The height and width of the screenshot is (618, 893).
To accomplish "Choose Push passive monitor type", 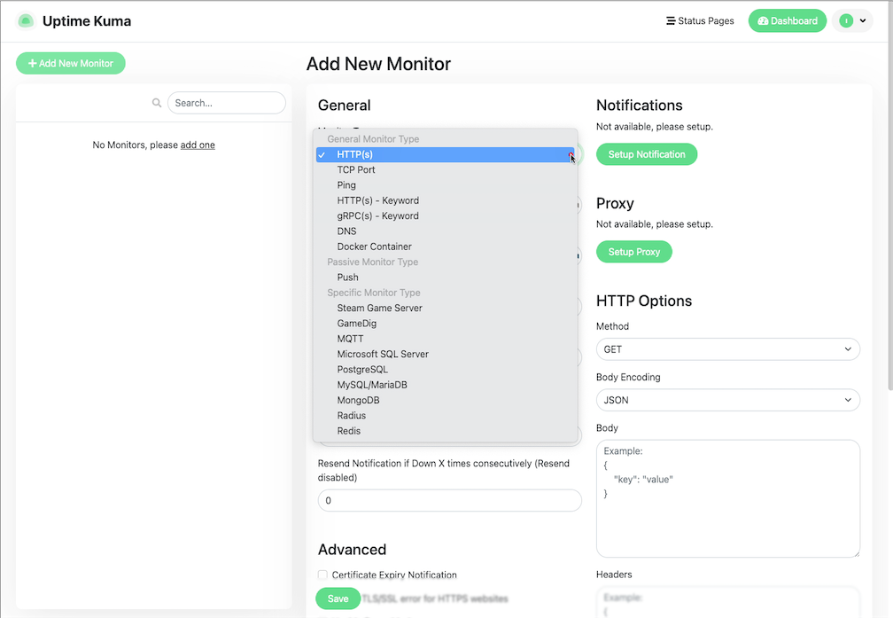I will tap(446, 278).
